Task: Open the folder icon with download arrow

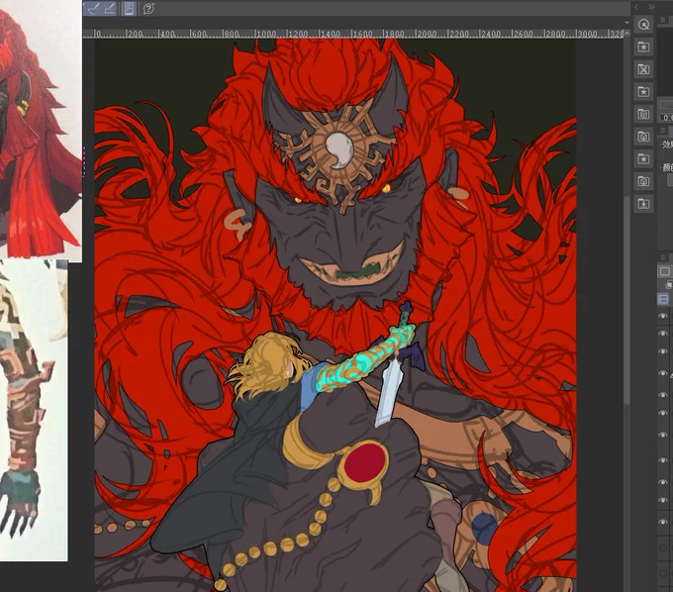Action: (x=643, y=203)
